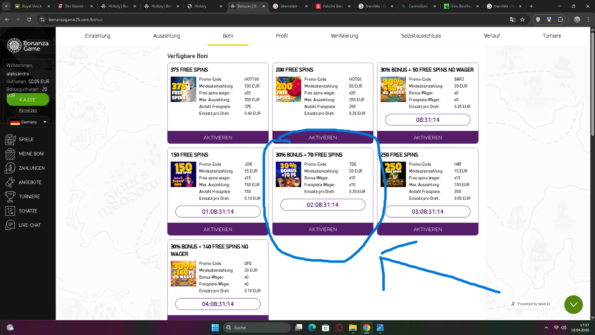Activate the 375 FREE SPINS bonus
Viewport: 595px width, 335px height.
(x=218, y=137)
